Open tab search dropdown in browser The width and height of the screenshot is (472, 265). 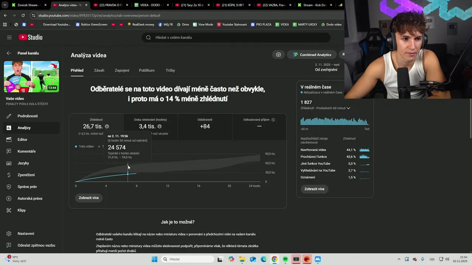click(x=5, y=5)
